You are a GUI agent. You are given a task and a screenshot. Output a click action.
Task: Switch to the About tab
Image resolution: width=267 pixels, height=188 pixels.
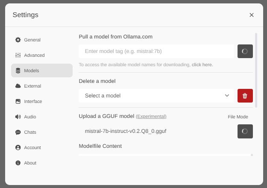click(x=30, y=163)
